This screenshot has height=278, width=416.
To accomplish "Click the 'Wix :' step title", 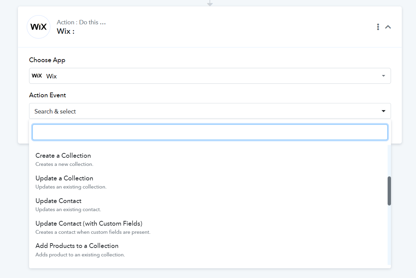I will pyautogui.click(x=66, y=31).
